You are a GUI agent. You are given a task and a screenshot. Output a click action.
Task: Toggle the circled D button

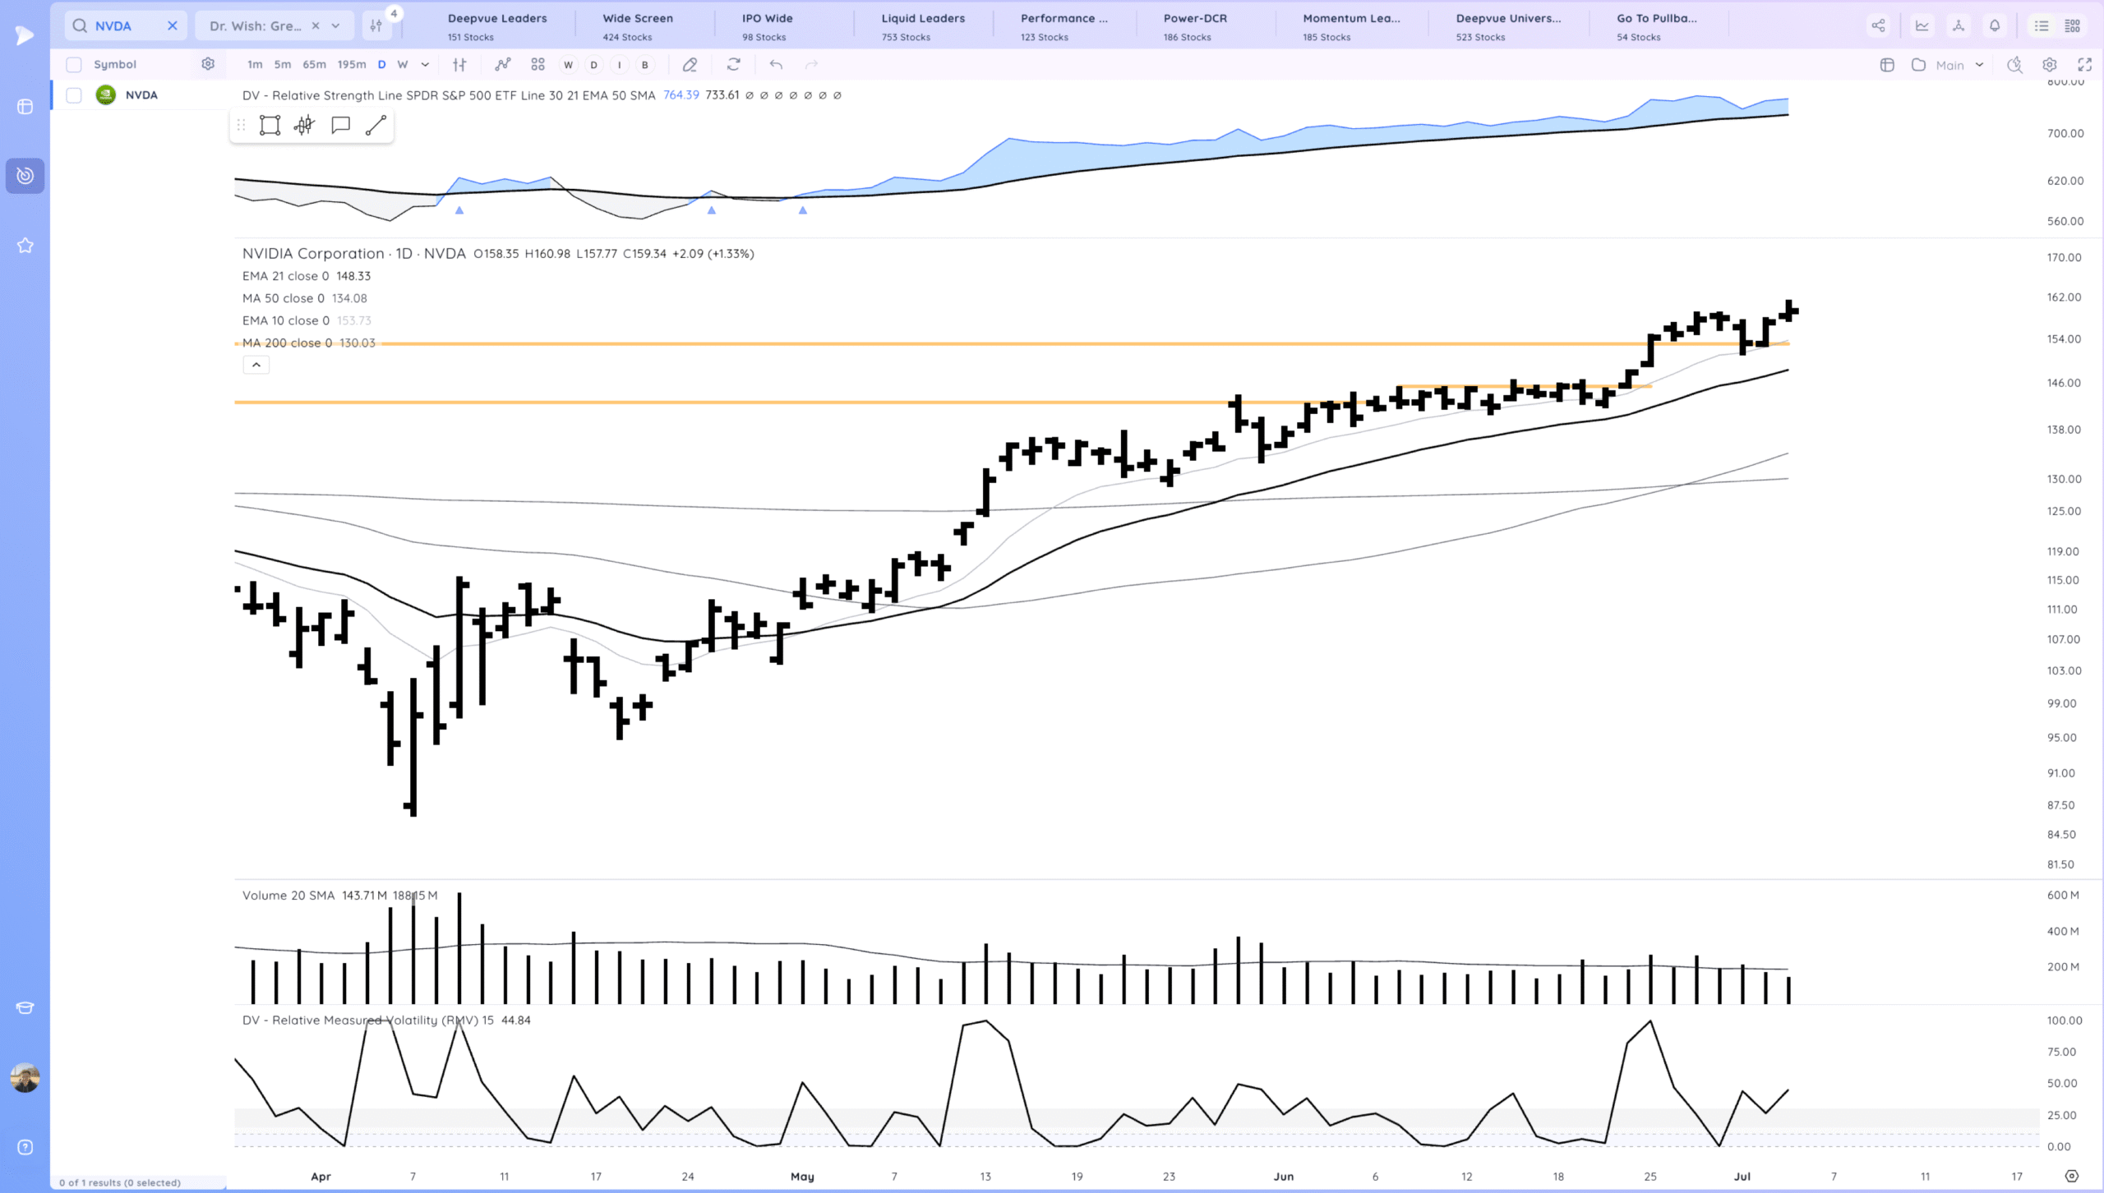594,65
